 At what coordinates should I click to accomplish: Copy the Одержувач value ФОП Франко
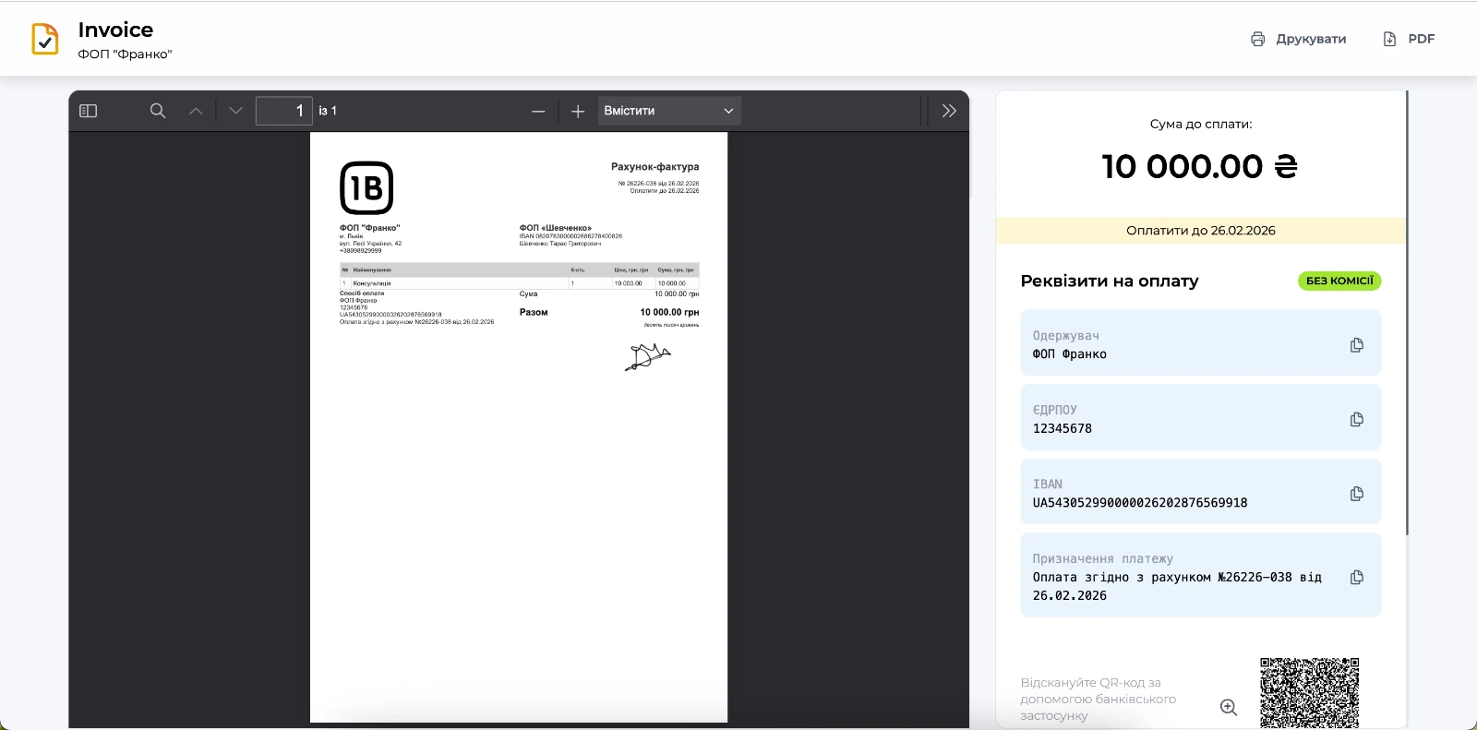[x=1357, y=345]
